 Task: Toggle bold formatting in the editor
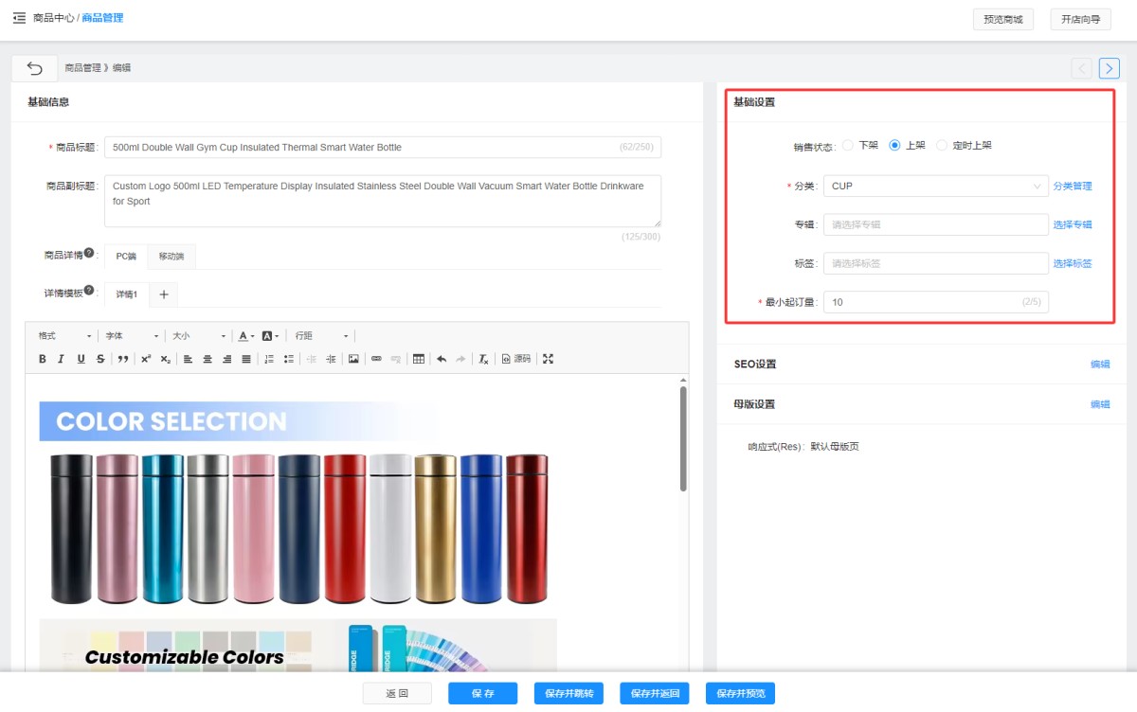[42, 359]
